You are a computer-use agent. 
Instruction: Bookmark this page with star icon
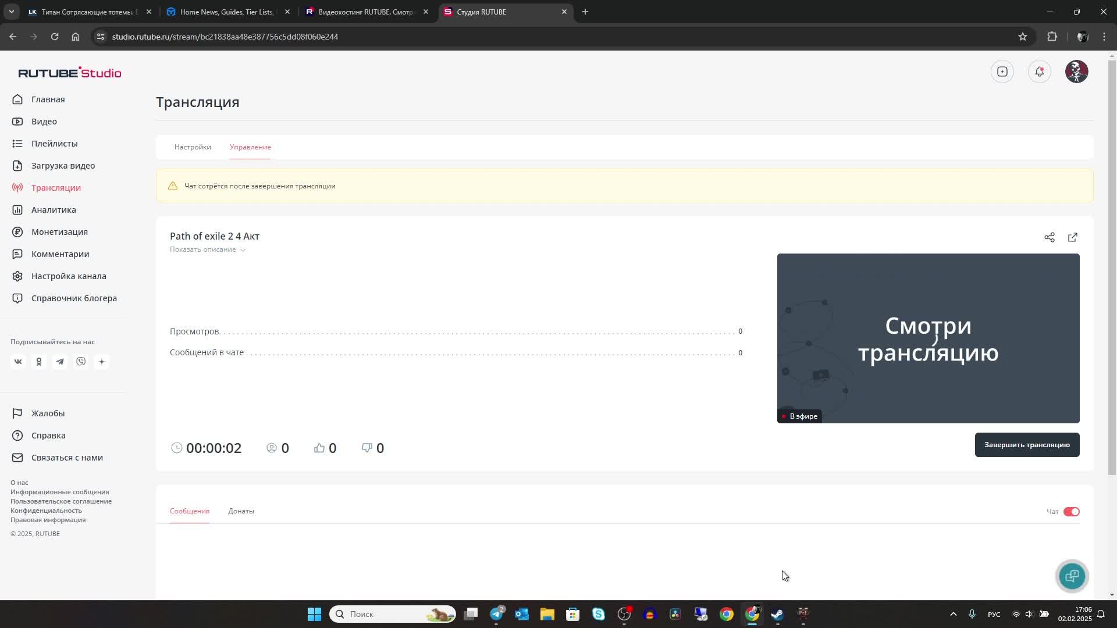(1022, 37)
